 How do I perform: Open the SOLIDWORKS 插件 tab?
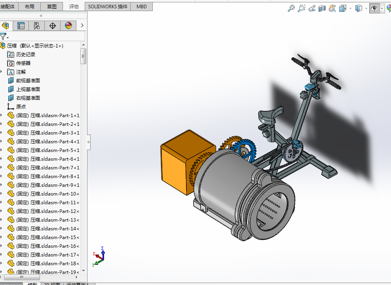tap(108, 7)
